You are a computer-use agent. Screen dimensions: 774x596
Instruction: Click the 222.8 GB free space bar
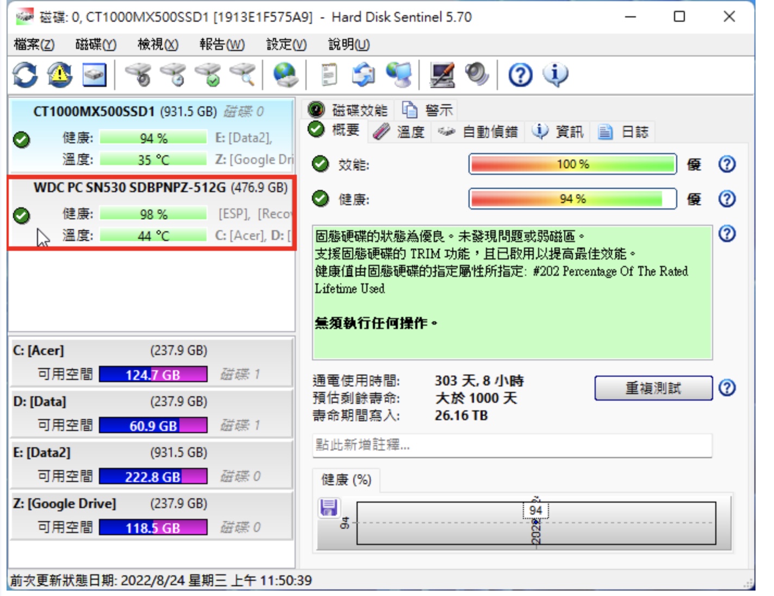point(153,477)
